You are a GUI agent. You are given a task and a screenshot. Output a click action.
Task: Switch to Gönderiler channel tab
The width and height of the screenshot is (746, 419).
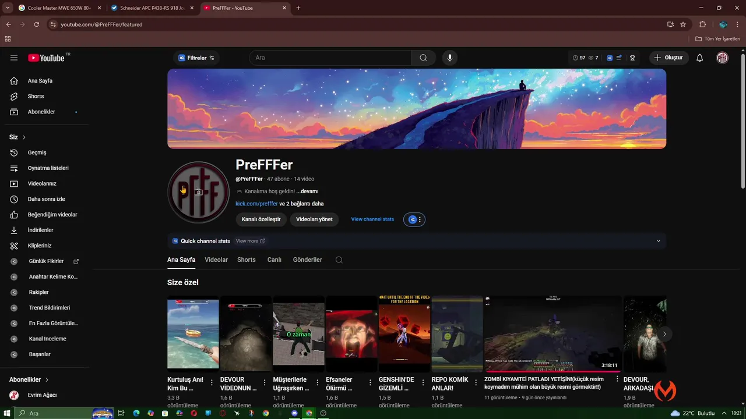tap(308, 260)
